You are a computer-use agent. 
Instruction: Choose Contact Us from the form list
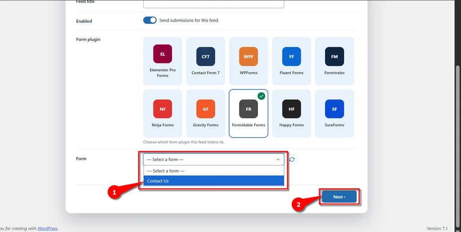214,181
